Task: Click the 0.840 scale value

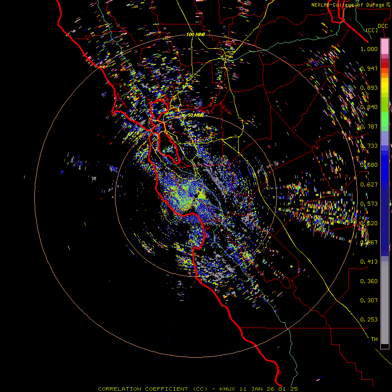Action: (x=369, y=107)
